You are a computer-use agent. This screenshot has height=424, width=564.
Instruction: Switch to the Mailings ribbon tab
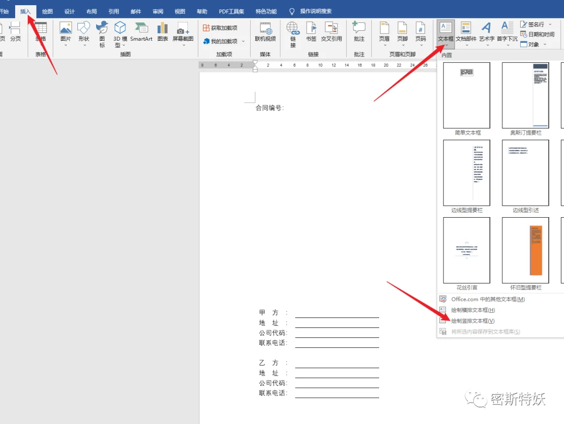[136, 10]
